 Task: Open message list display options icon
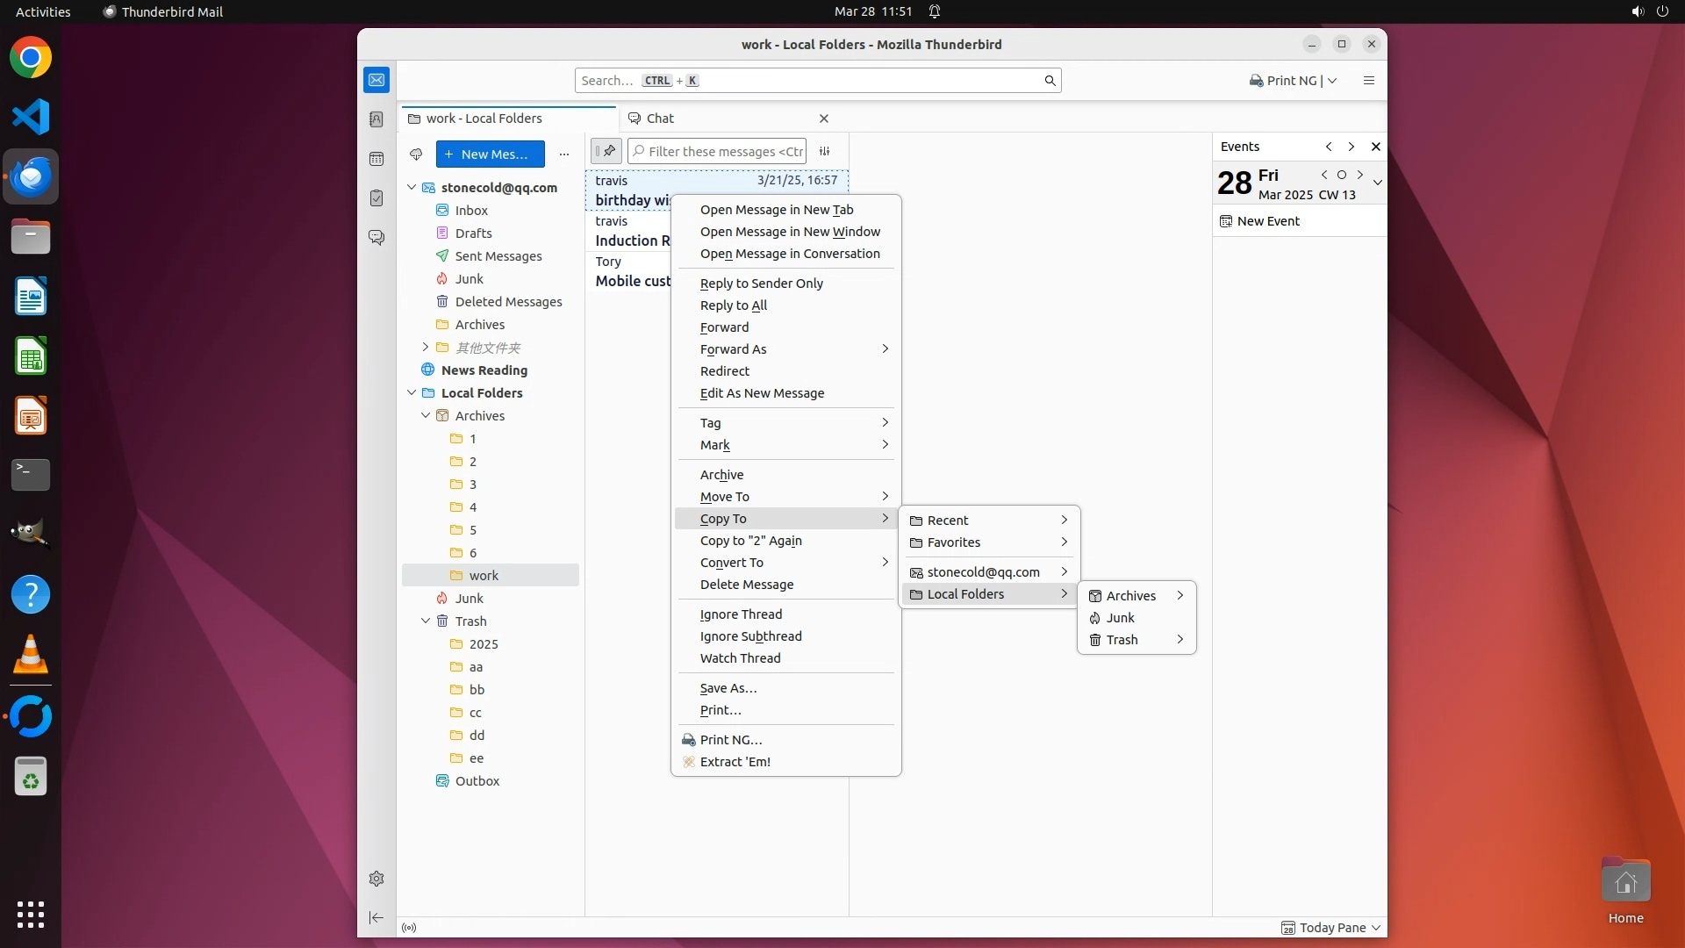(x=825, y=151)
